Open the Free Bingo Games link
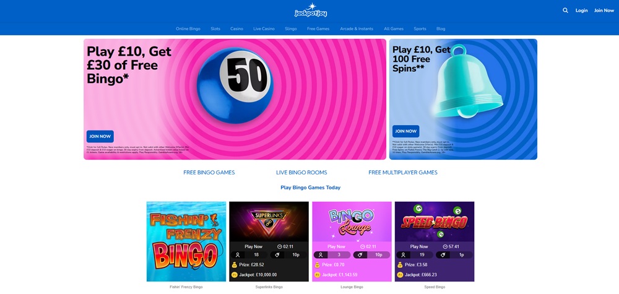The image size is (619, 294). (209, 173)
